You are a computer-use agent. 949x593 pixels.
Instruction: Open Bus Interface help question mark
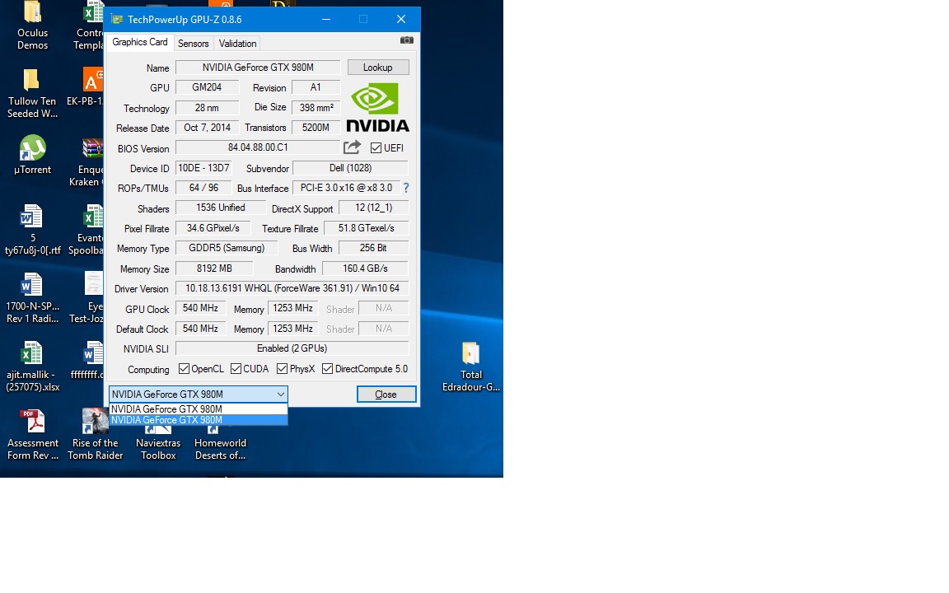tap(406, 188)
